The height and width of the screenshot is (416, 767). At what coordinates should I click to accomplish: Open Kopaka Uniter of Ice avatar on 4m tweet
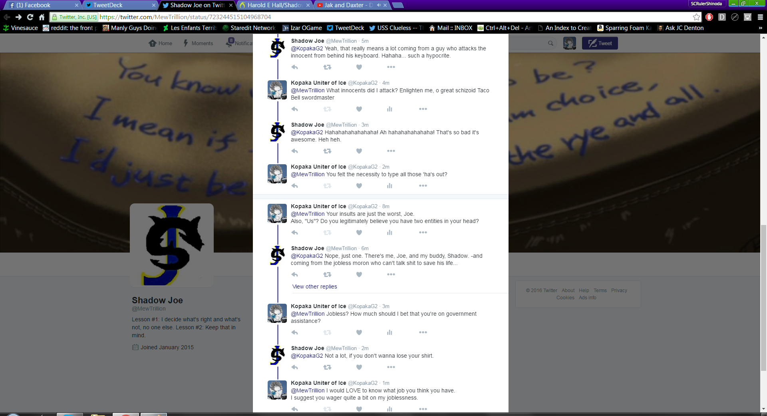point(277,90)
